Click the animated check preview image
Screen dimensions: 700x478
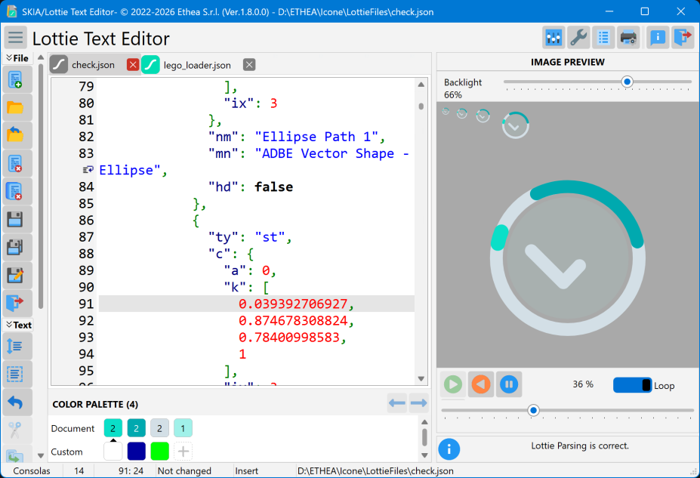click(567, 258)
